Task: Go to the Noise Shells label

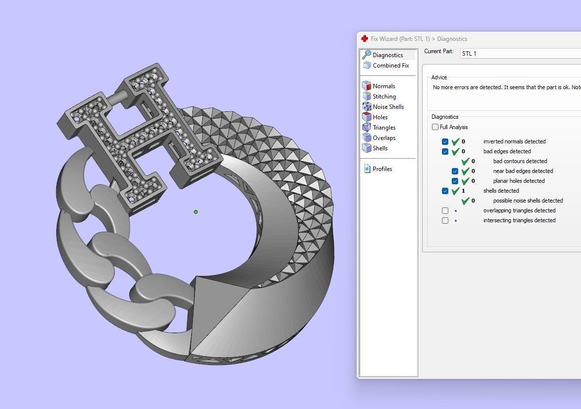Action: pyautogui.click(x=388, y=107)
